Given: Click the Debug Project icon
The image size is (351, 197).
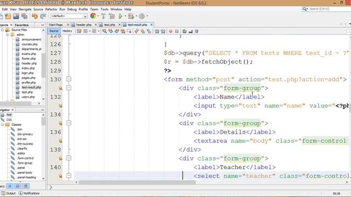Looking at the screenshot, I should tap(131, 16).
